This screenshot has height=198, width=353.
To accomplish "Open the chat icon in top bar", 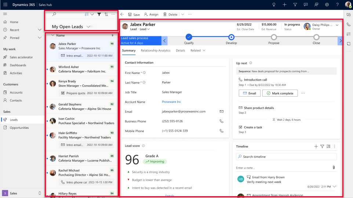I will [306, 4].
